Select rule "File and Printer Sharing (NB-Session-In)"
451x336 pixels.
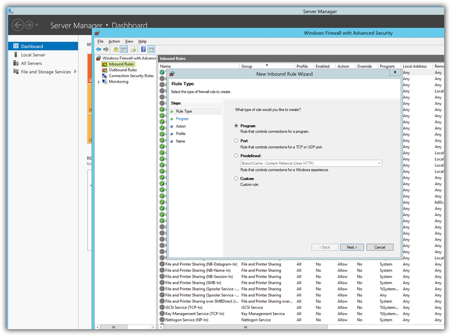[199, 277]
